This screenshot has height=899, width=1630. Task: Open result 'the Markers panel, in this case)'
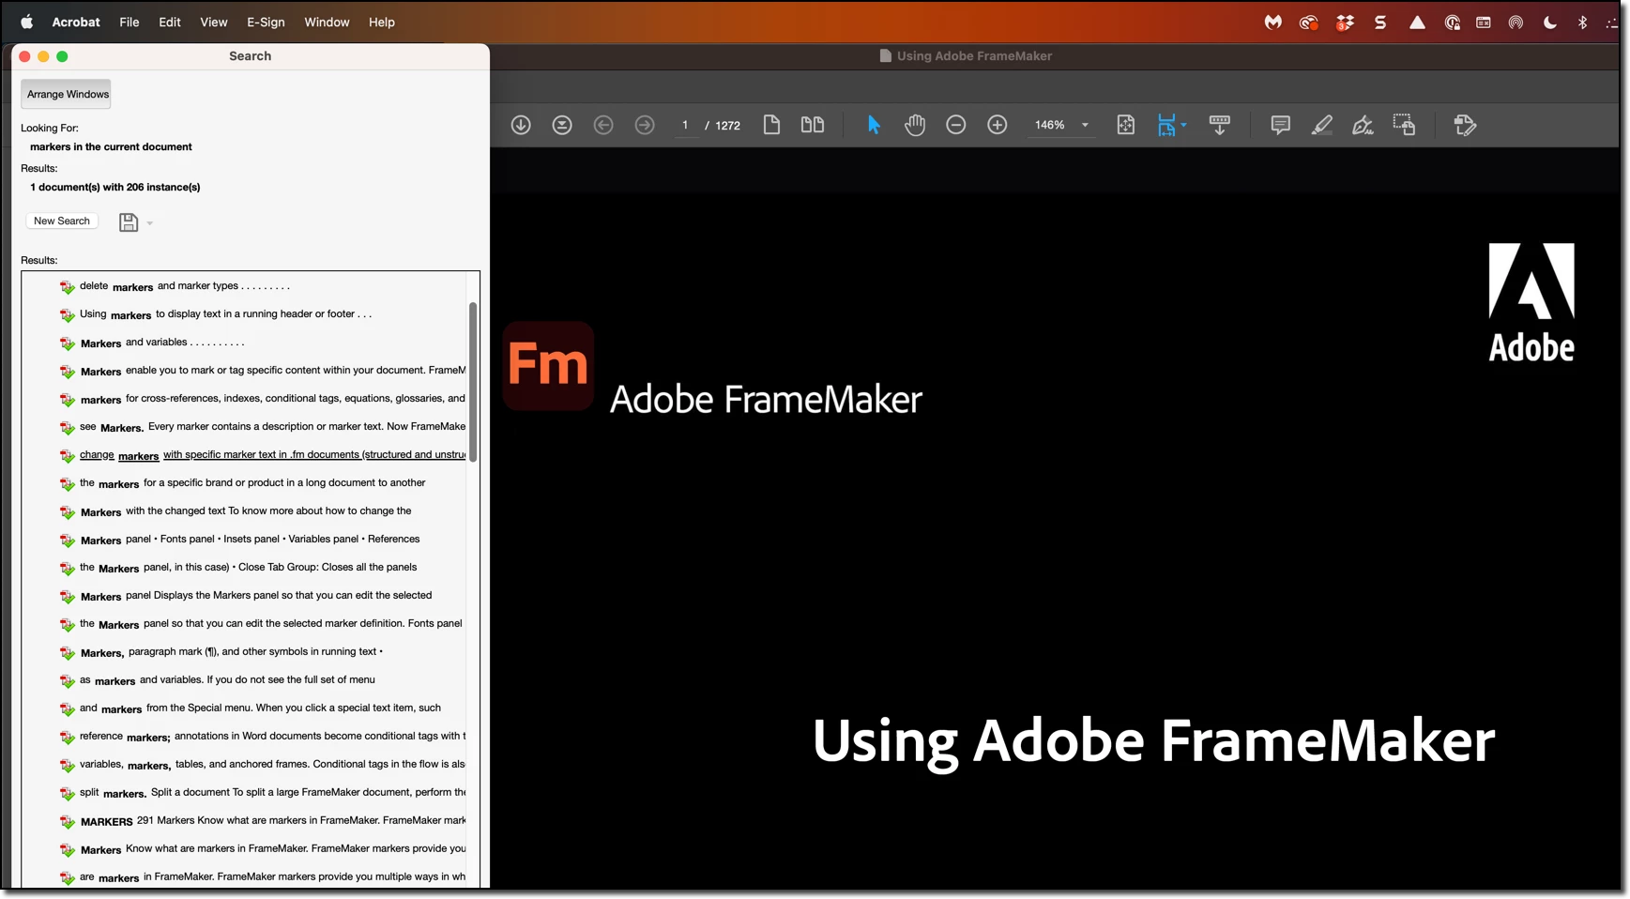248,568
